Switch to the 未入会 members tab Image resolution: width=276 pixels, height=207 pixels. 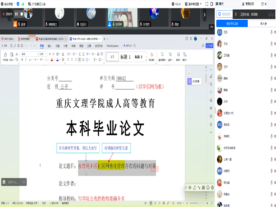(262, 23)
